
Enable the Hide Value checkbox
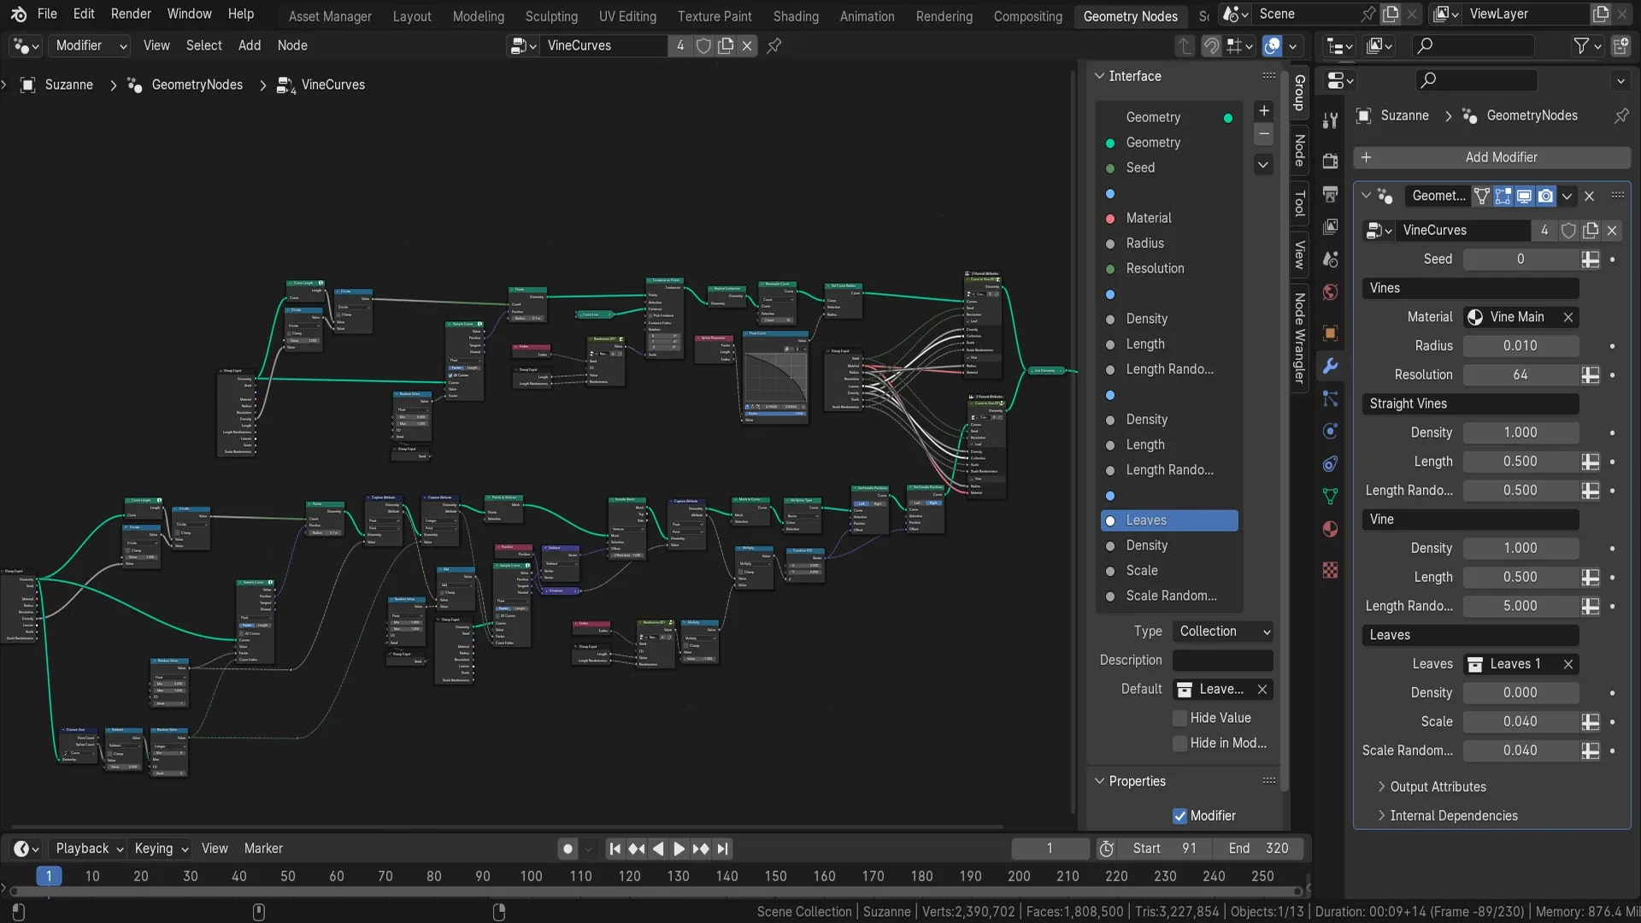coord(1180,718)
